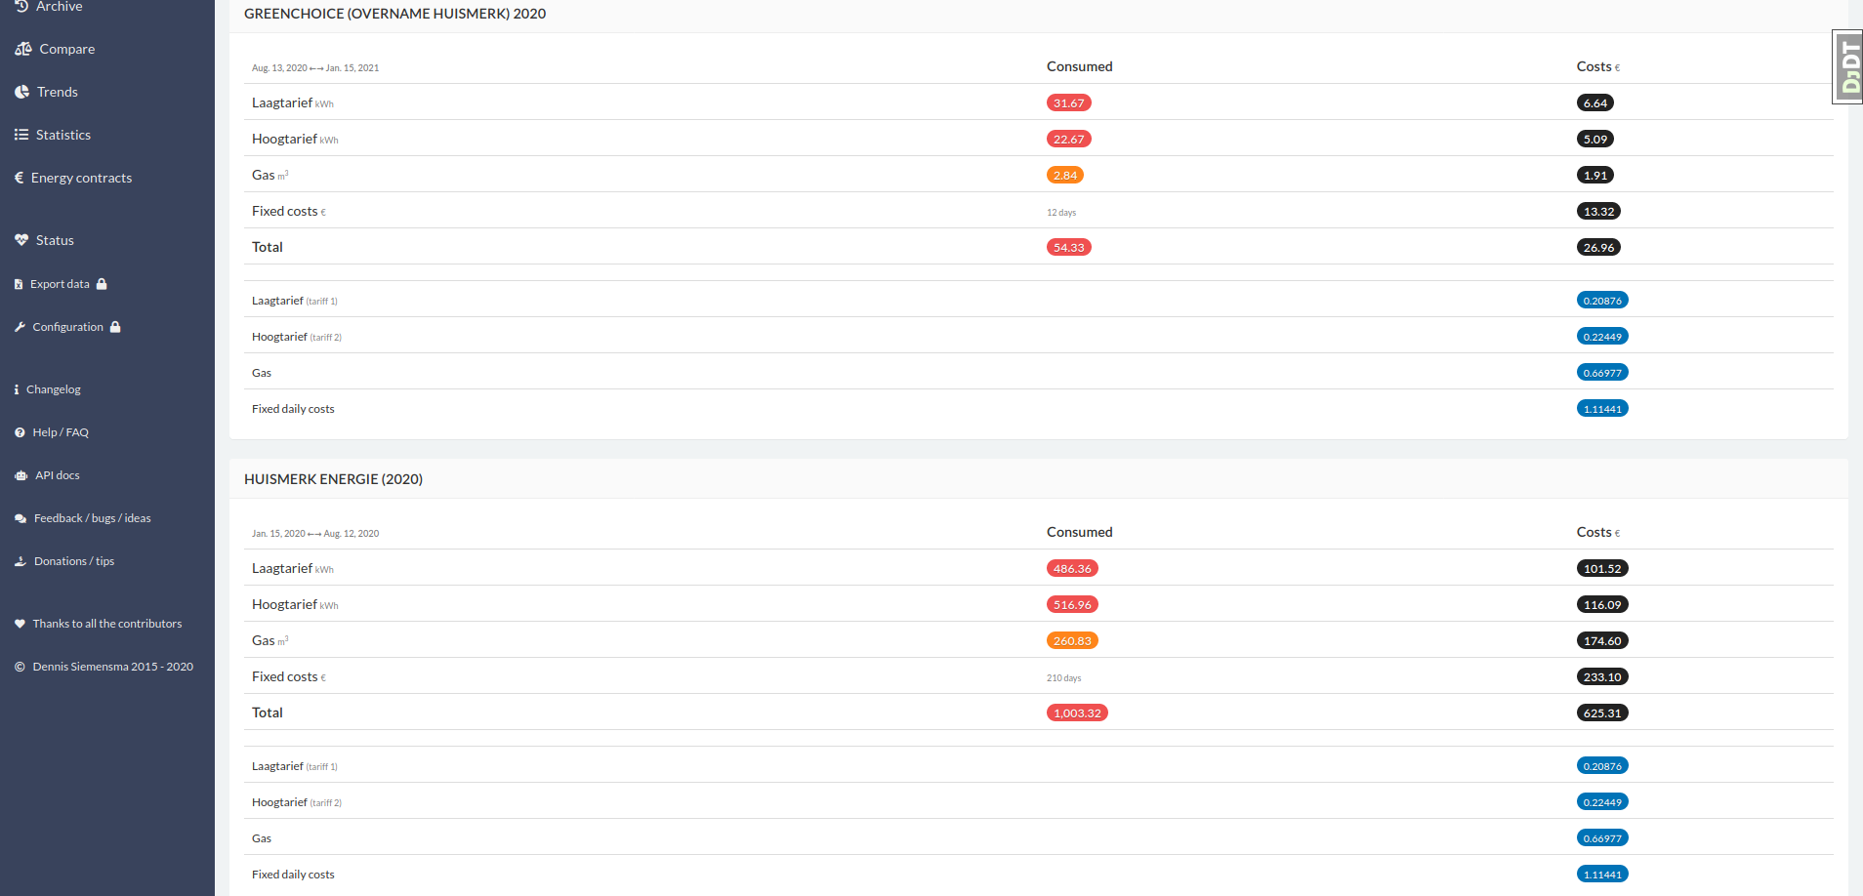This screenshot has height=896, width=1863.
Task: Click the lock icon beside Configuration
Action: click(115, 327)
